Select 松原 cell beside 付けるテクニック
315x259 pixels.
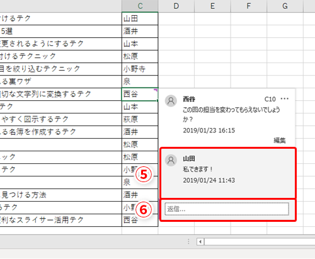[x=140, y=56]
